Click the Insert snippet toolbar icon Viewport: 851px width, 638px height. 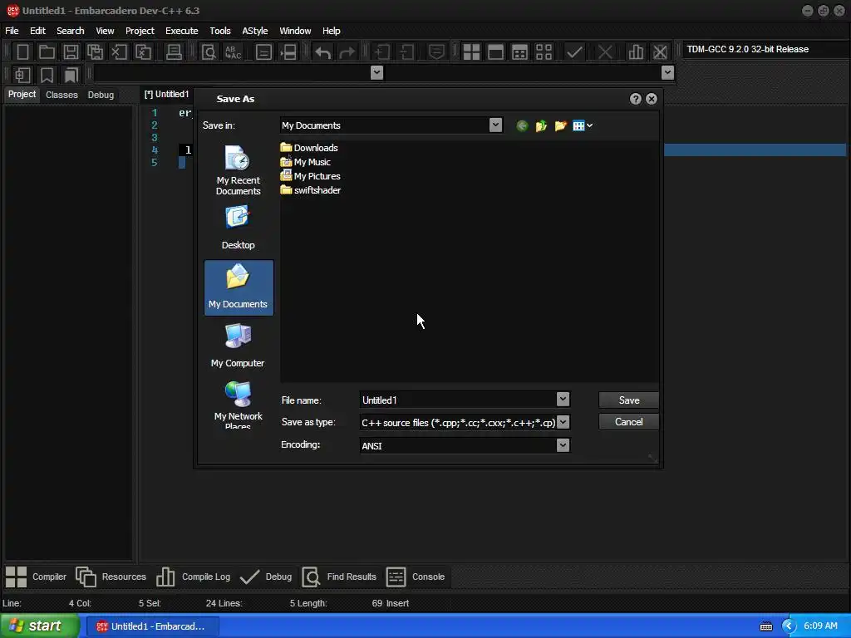tap(22, 75)
